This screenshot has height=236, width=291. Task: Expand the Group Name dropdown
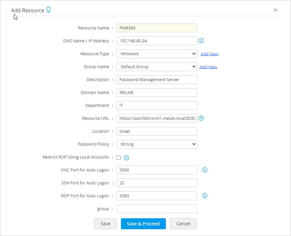(x=156, y=67)
